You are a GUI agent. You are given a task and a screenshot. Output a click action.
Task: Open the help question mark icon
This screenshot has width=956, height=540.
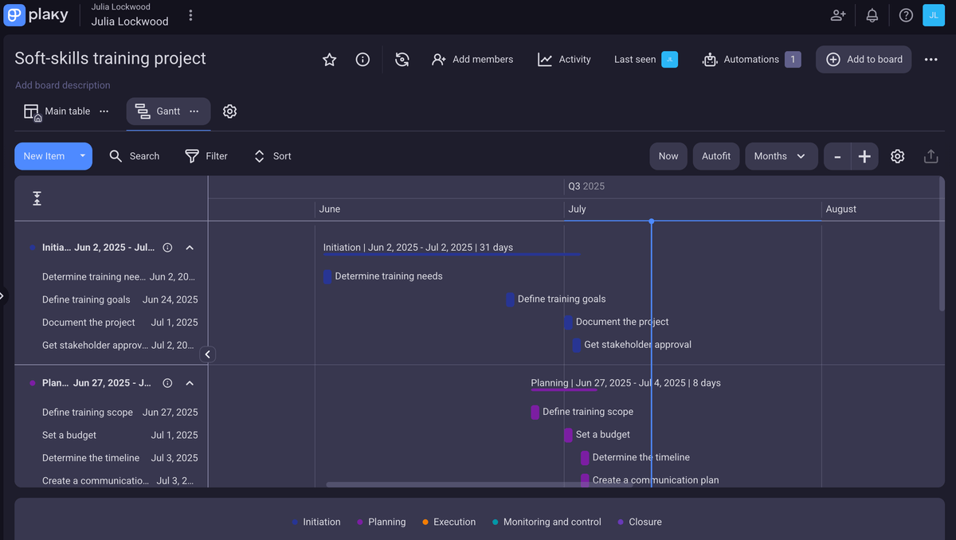pos(906,15)
